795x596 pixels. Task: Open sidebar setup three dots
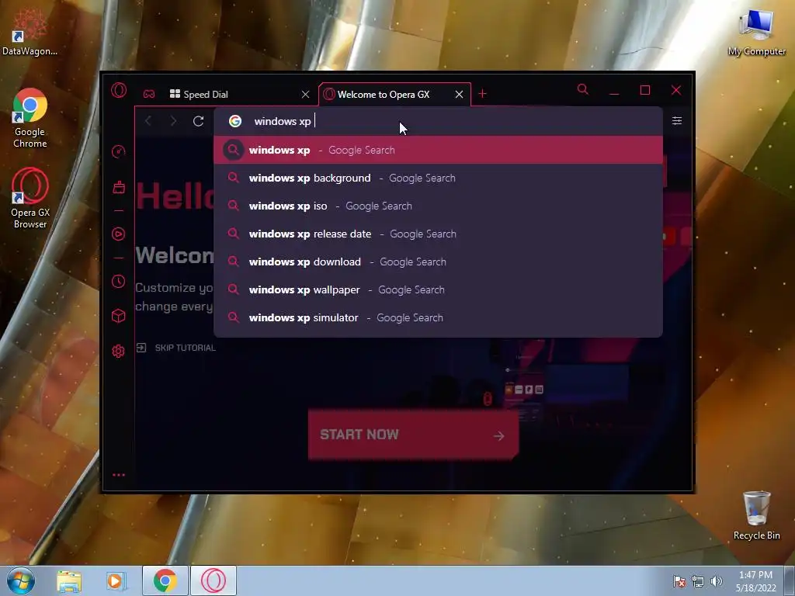point(119,475)
